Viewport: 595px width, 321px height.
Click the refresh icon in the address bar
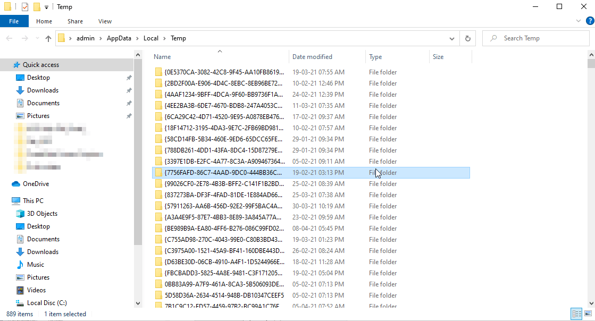(467, 38)
